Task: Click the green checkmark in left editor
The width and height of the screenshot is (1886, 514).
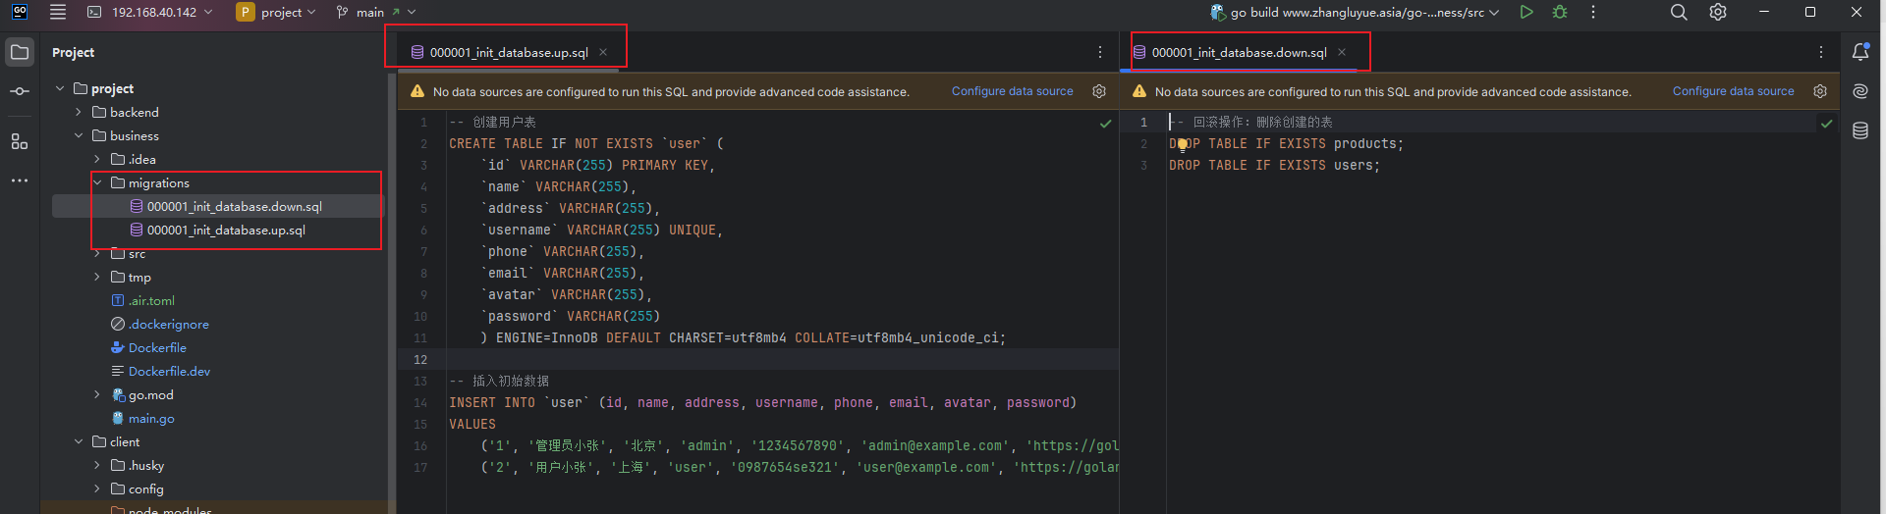Action: point(1106,124)
